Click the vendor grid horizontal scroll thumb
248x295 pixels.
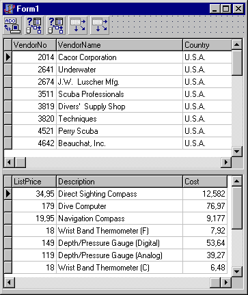tap(20, 163)
